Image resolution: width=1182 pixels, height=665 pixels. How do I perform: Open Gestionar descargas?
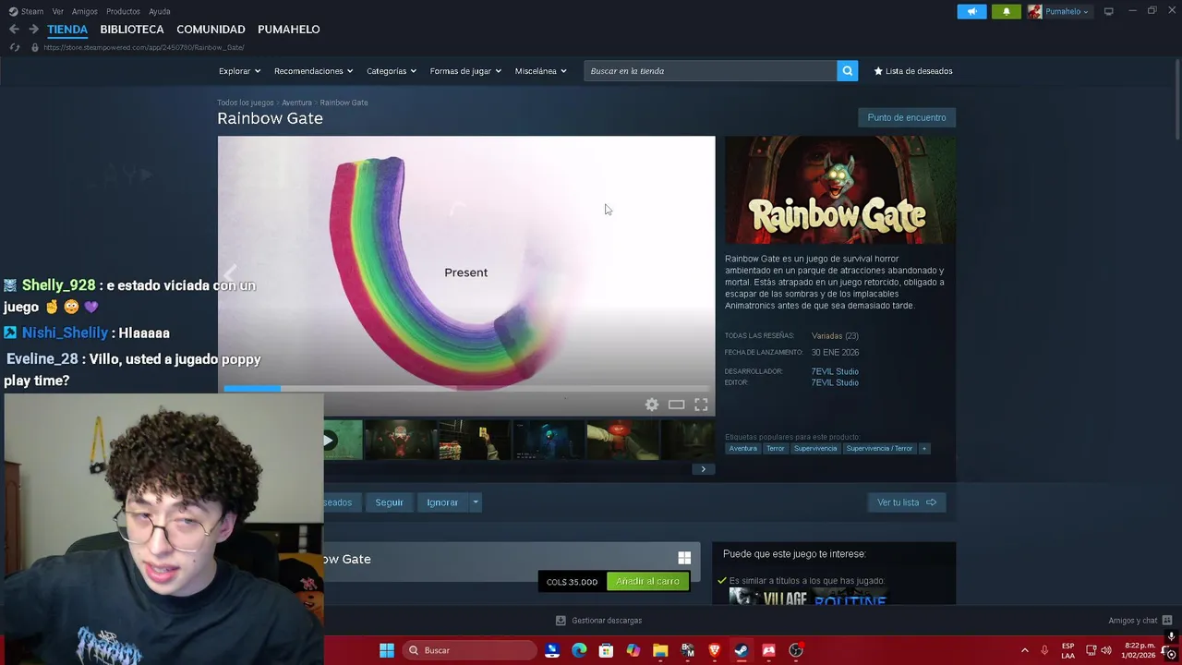tap(598, 621)
